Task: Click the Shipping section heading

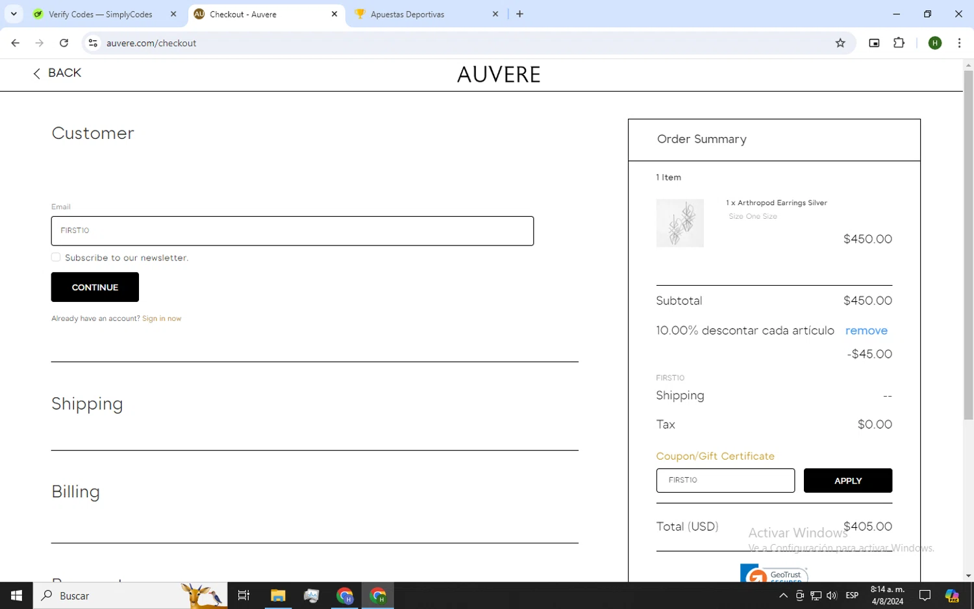Action: (x=87, y=404)
